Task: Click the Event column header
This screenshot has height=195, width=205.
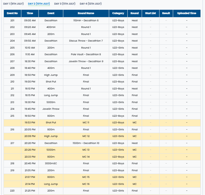Action: click(x=51, y=13)
